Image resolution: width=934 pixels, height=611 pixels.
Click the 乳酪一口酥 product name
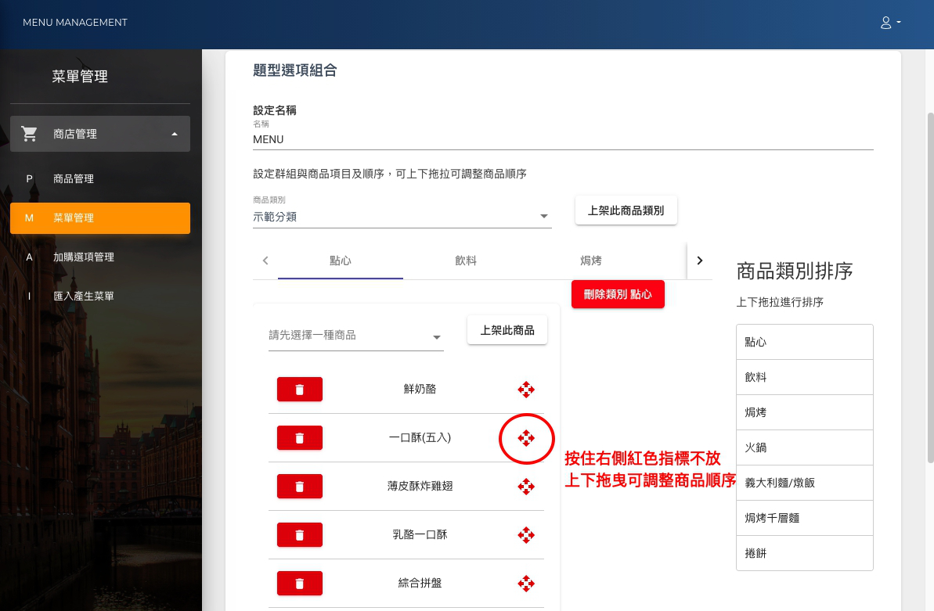pyautogui.click(x=420, y=535)
